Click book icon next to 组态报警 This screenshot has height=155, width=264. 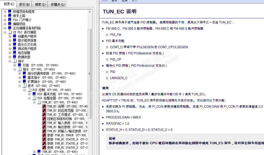tap(15, 53)
